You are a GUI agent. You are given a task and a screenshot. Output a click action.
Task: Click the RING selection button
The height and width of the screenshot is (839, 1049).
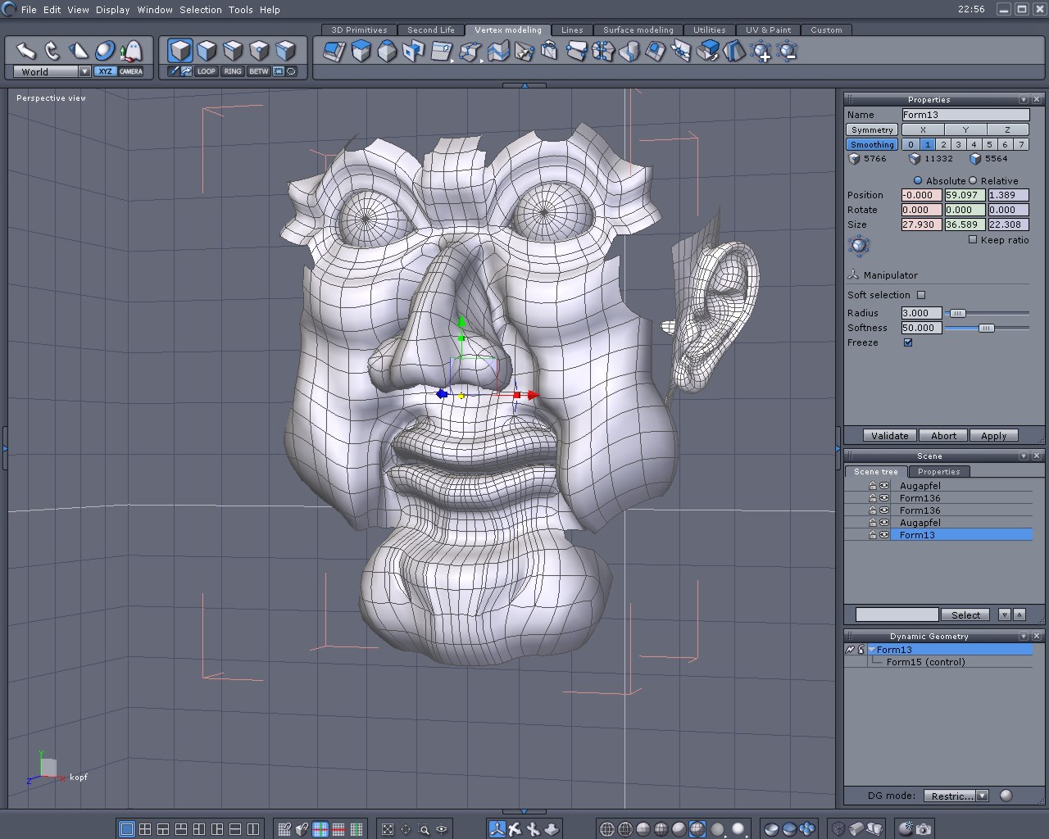click(x=233, y=71)
